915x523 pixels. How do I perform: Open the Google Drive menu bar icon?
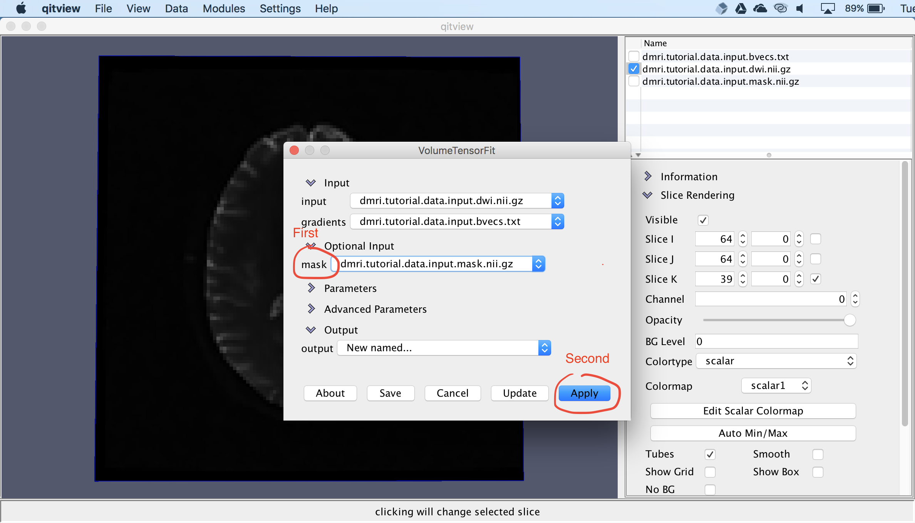[741, 8]
